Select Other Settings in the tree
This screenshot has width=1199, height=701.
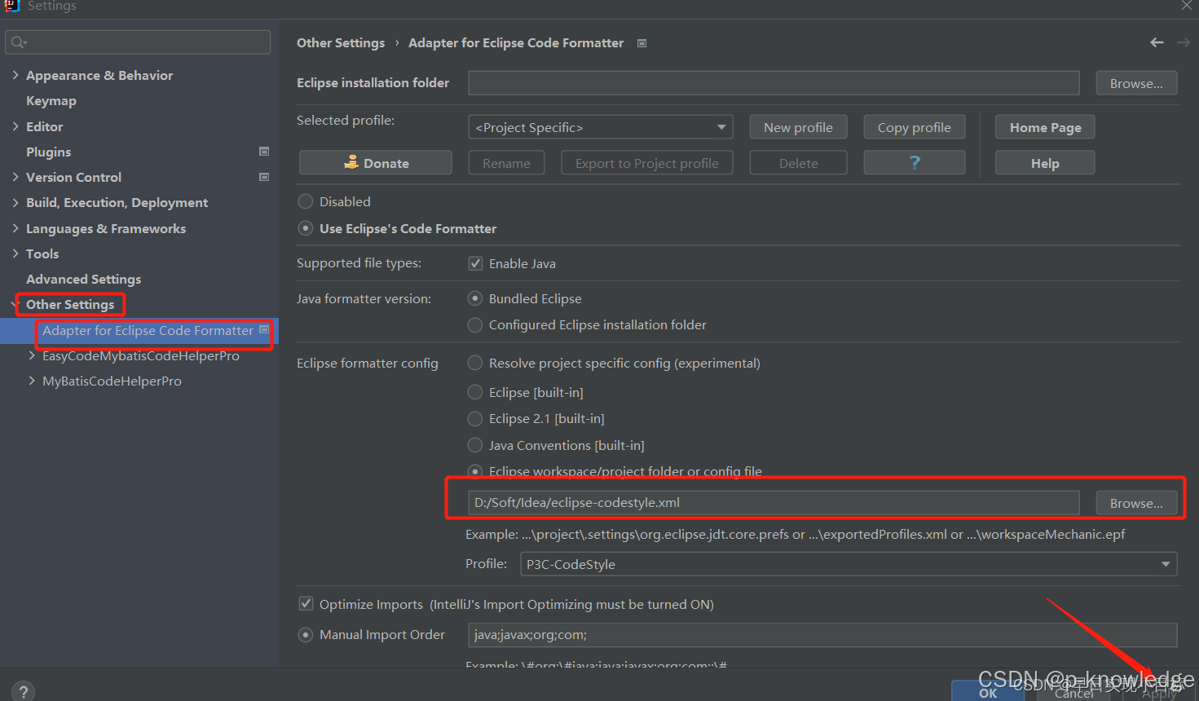tap(70, 304)
